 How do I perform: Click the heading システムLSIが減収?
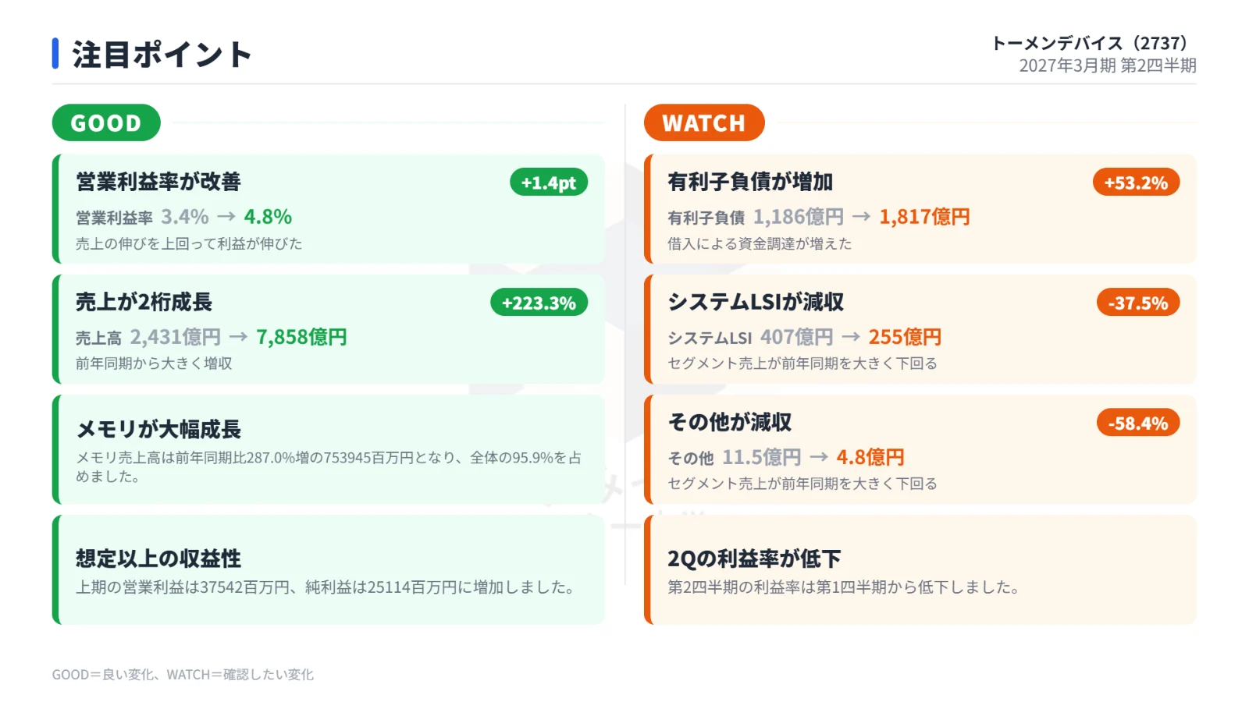[756, 302]
